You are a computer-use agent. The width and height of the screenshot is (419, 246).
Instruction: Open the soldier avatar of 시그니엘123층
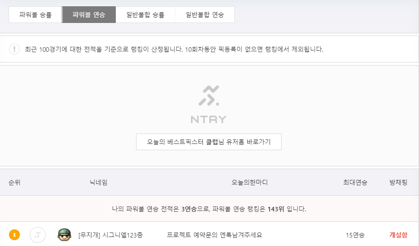[64, 235]
